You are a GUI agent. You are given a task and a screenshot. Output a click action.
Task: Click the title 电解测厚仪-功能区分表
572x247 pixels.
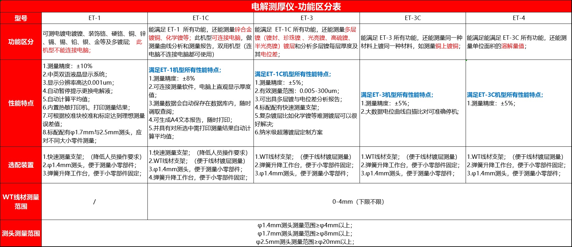tap(296, 6)
